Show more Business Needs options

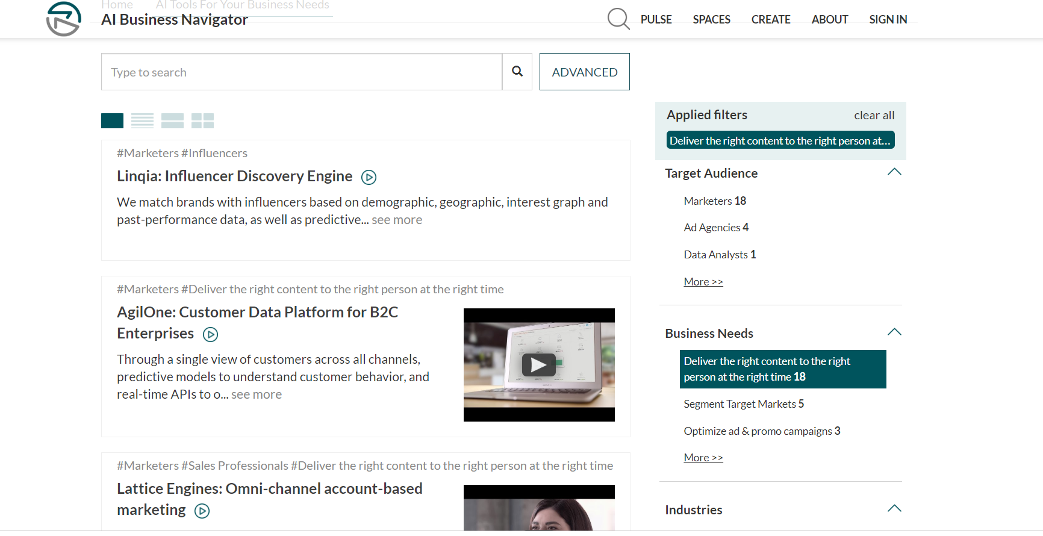pyautogui.click(x=703, y=457)
